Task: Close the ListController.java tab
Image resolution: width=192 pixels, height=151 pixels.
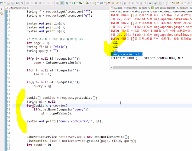Action: [28, 8]
